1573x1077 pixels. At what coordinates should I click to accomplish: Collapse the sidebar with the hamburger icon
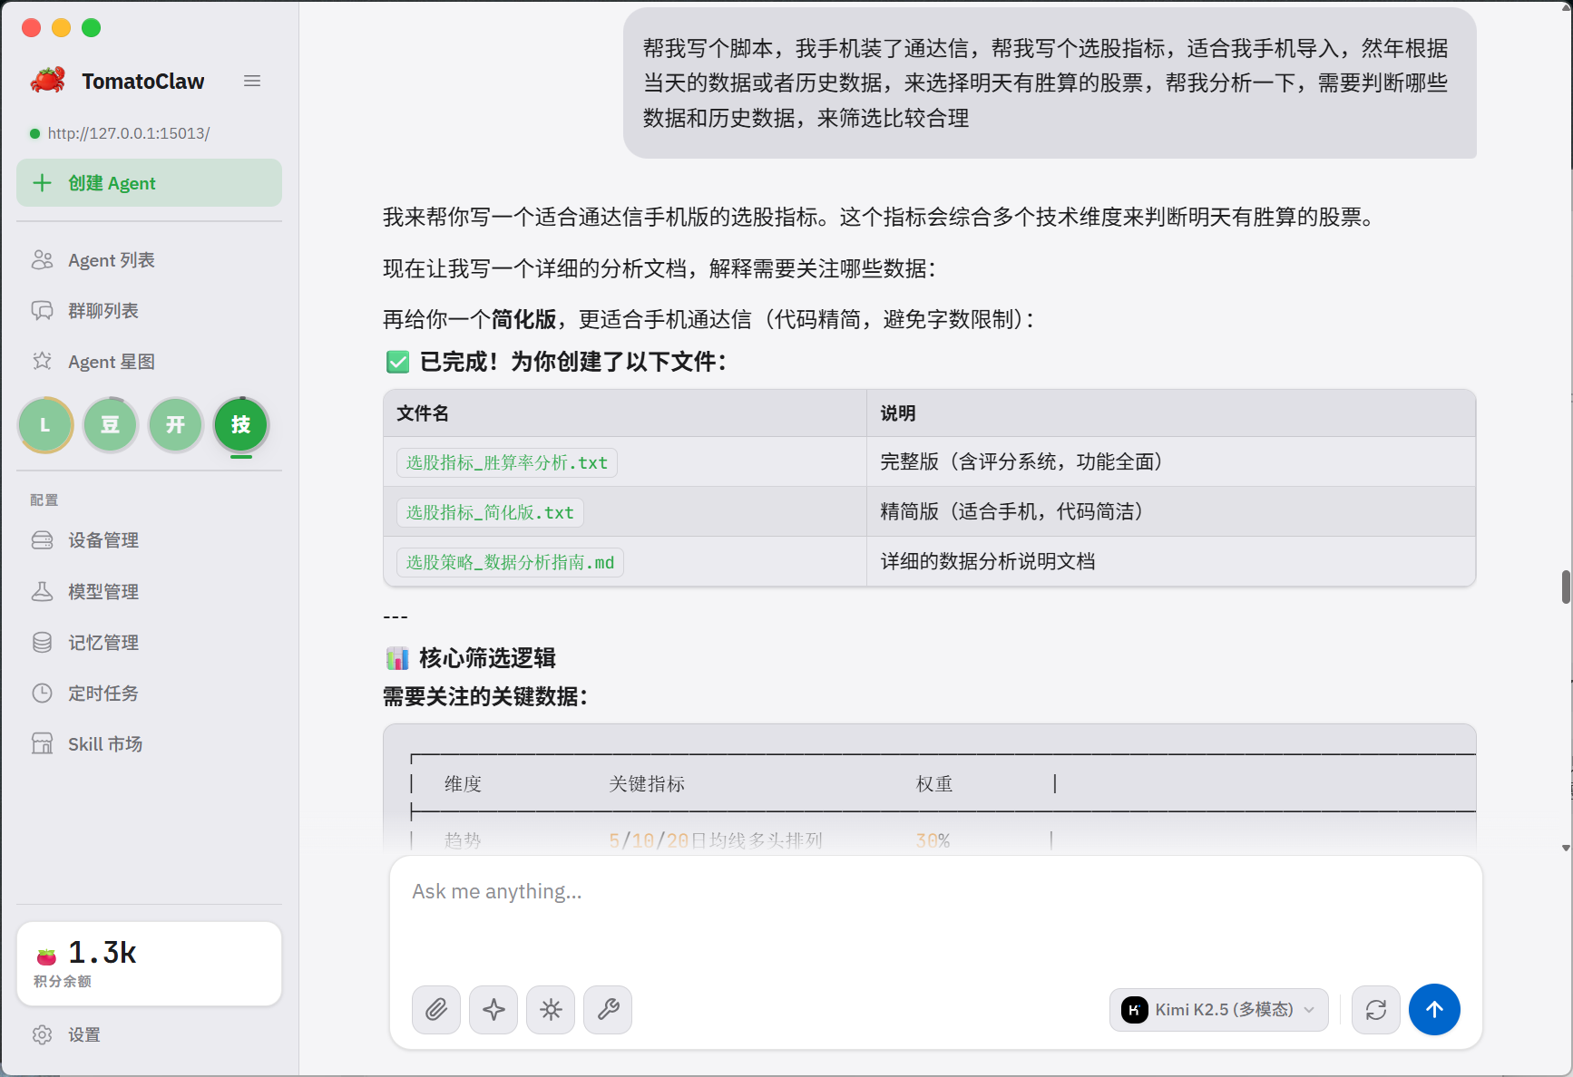point(252,81)
